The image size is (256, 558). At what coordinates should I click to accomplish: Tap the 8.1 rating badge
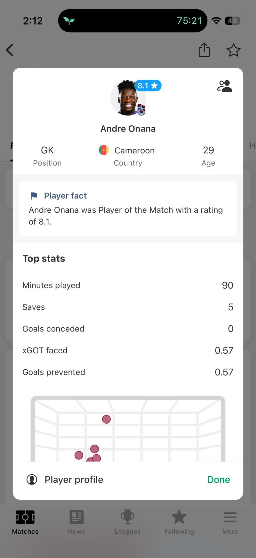tap(148, 86)
